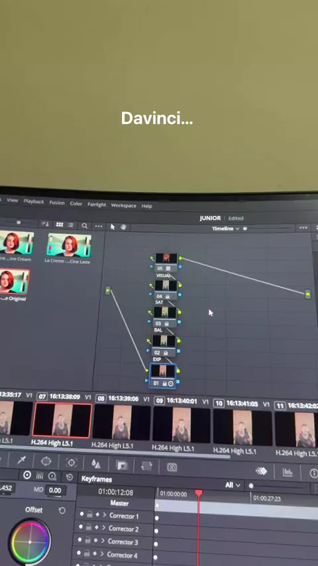Toggle the keyframe diamond for Corrector 3
The height and width of the screenshot is (566, 318).
click(96, 540)
